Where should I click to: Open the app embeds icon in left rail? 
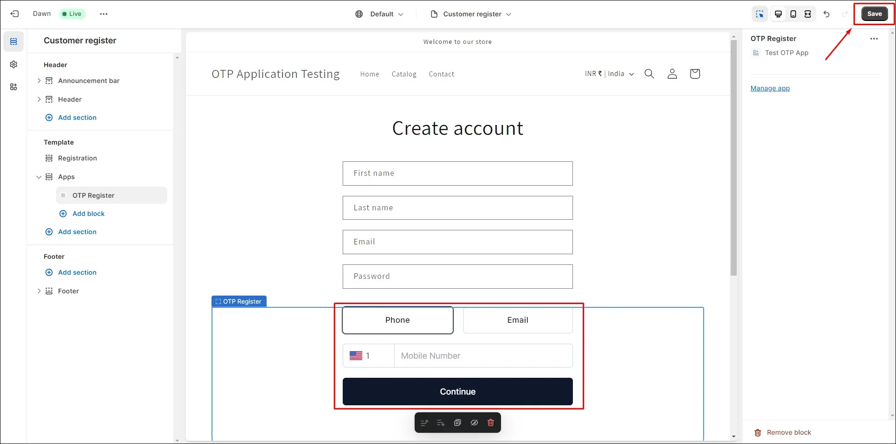point(14,87)
